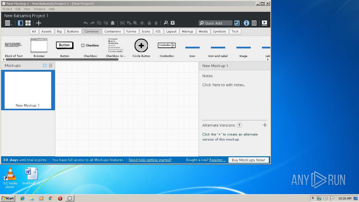
Task: Start full screen presentation play icon
Action: 264,23
